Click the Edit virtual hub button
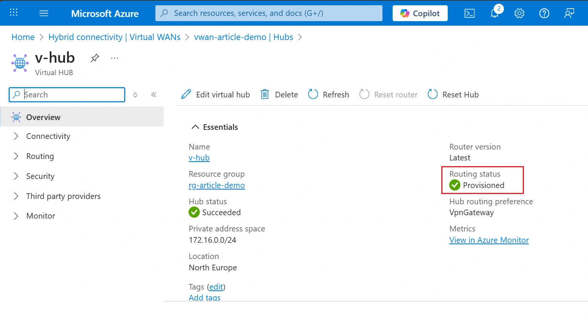The width and height of the screenshot is (588, 316). tap(215, 94)
